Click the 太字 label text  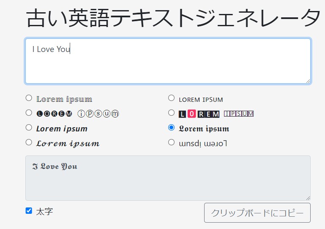tap(44, 211)
